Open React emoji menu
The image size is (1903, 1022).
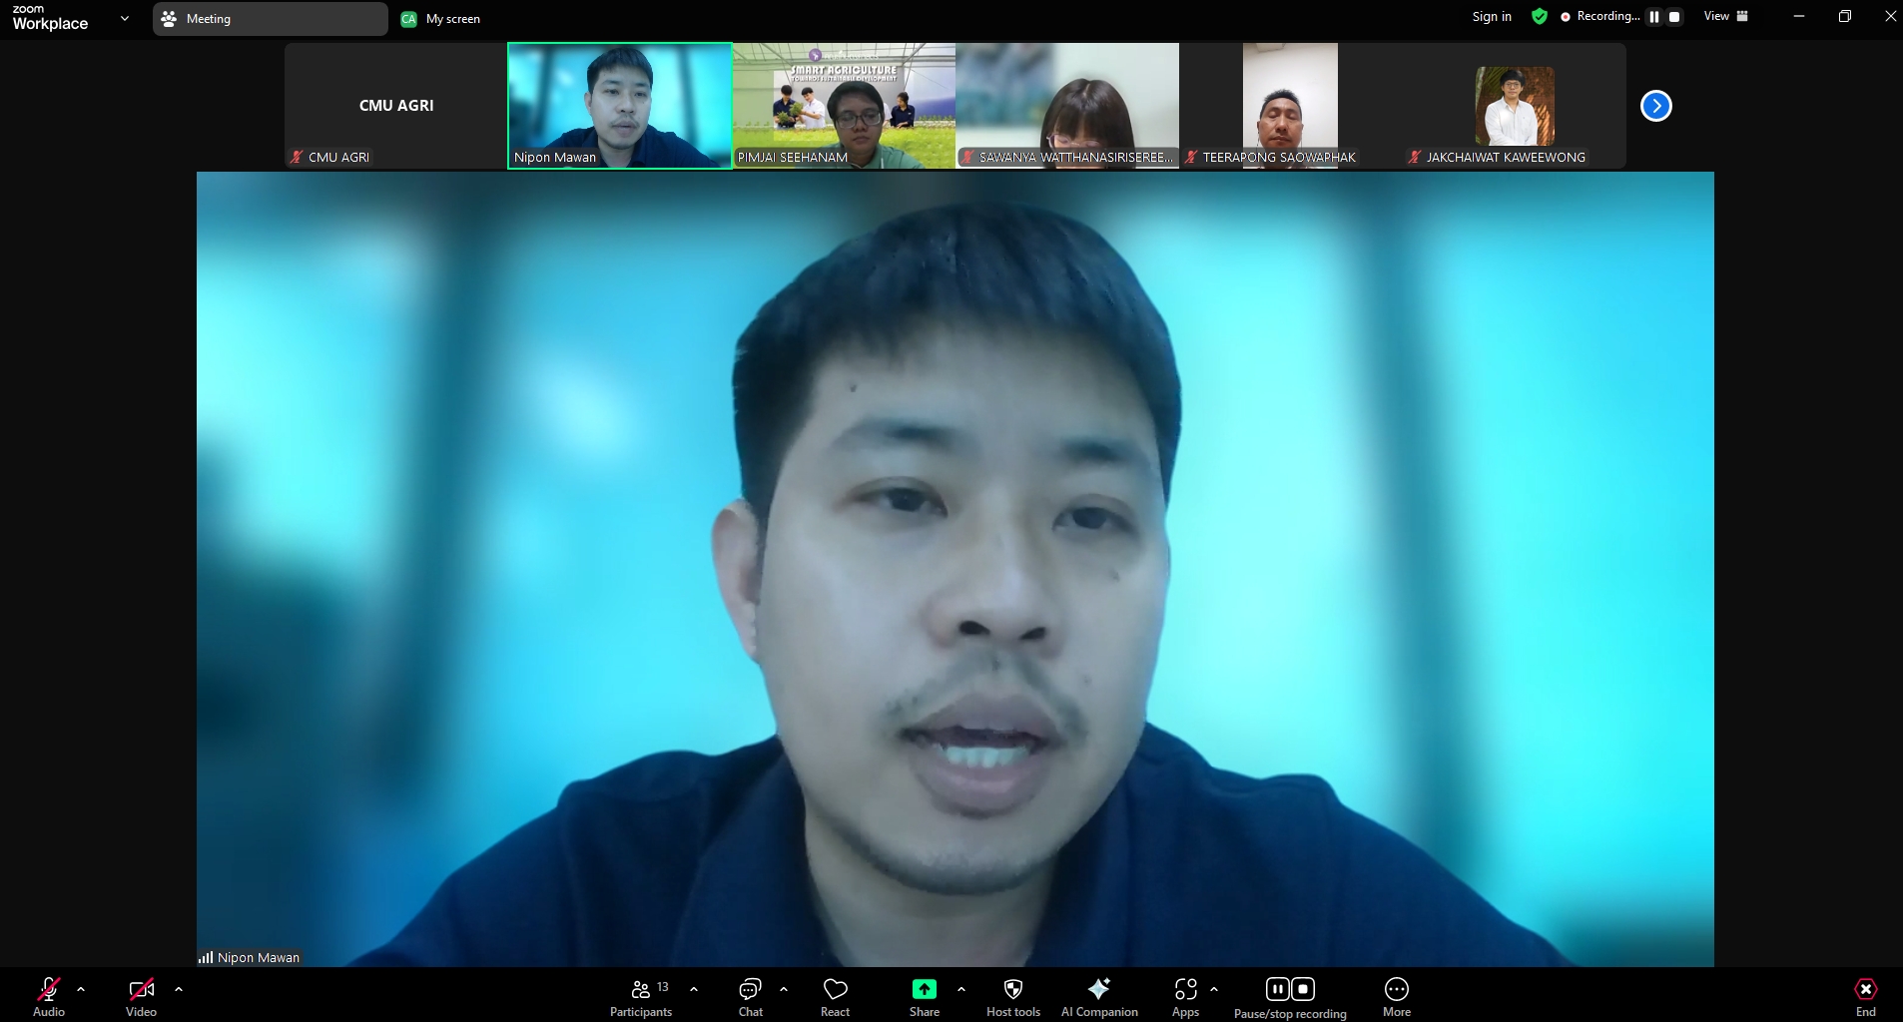click(836, 997)
